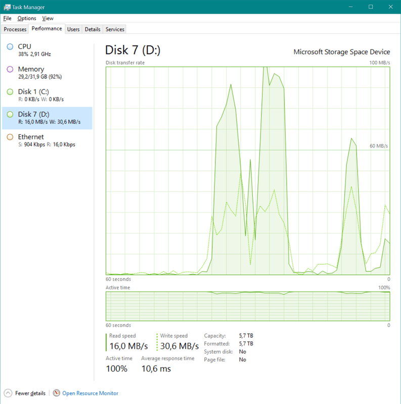Click the green Disk 1 (C:) circle icon
This screenshot has width=401, height=404.
click(x=10, y=92)
